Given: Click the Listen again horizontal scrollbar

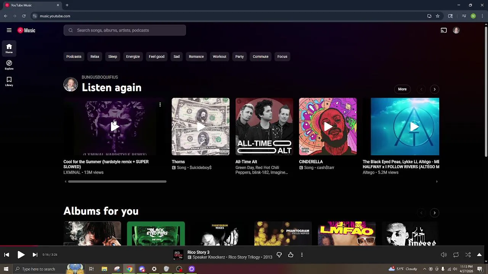Looking at the screenshot, I should 117,182.
